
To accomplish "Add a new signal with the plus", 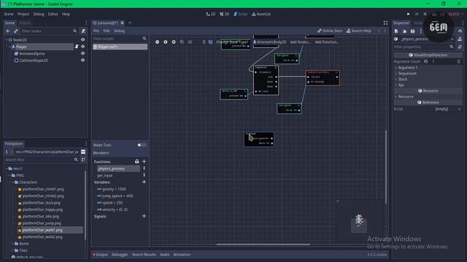I will [144, 216].
